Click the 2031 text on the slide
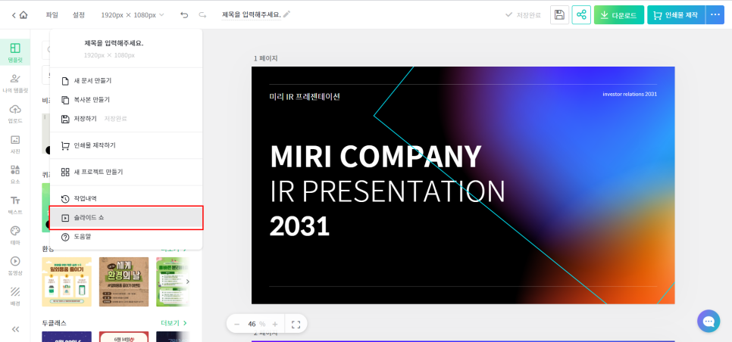The height and width of the screenshot is (342, 732). tap(300, 226)
